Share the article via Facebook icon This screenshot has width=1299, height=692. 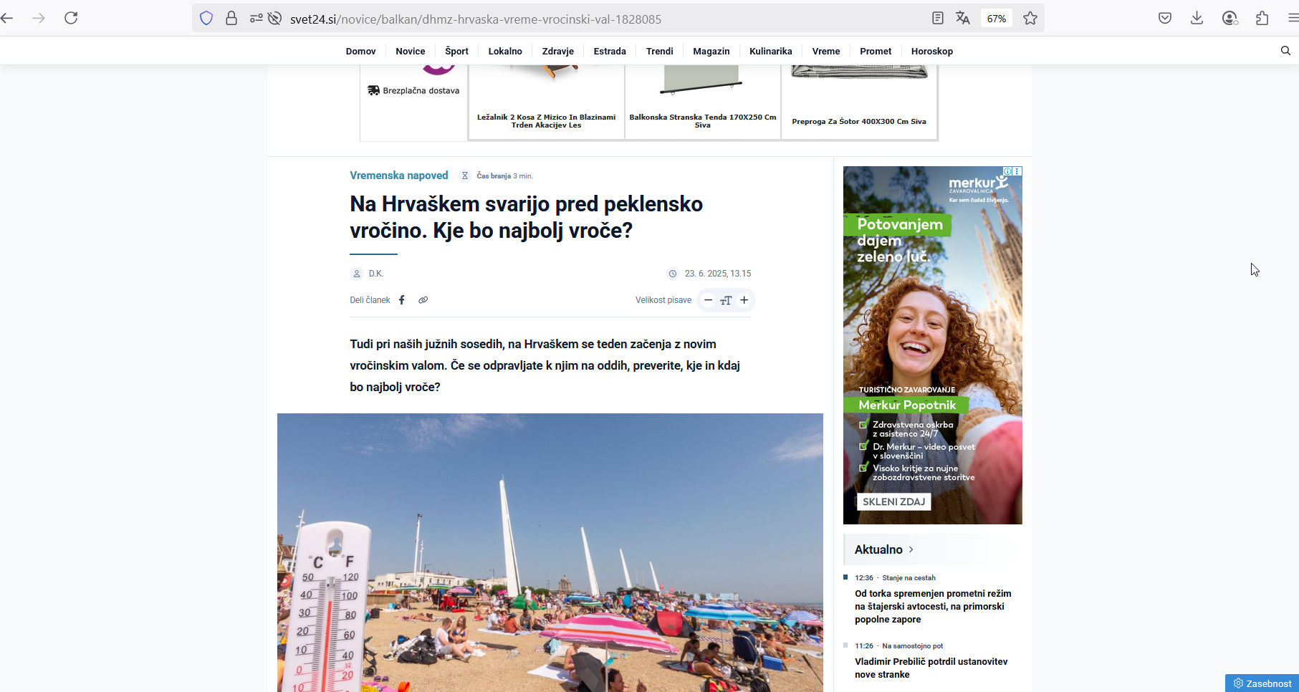402,300
